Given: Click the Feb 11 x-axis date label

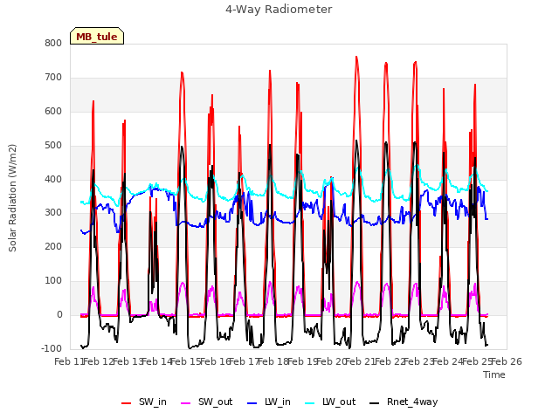Looking at the screenshot, I should click(68, 361).
